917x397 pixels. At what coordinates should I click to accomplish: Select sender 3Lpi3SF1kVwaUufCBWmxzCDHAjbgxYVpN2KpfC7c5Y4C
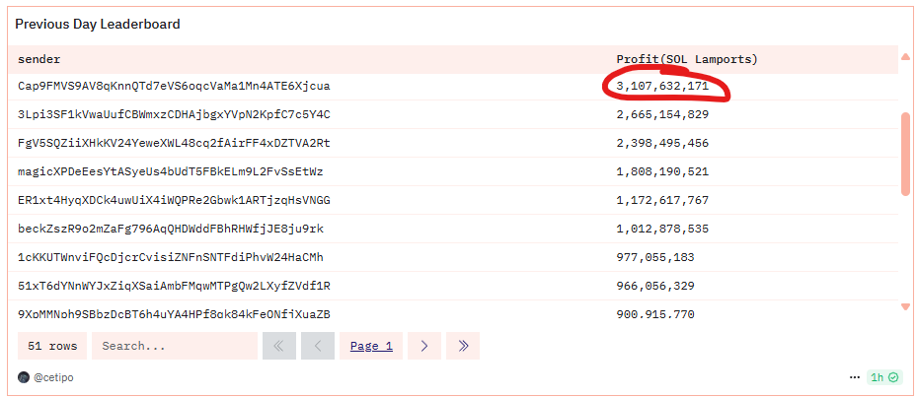click(174, 114)
